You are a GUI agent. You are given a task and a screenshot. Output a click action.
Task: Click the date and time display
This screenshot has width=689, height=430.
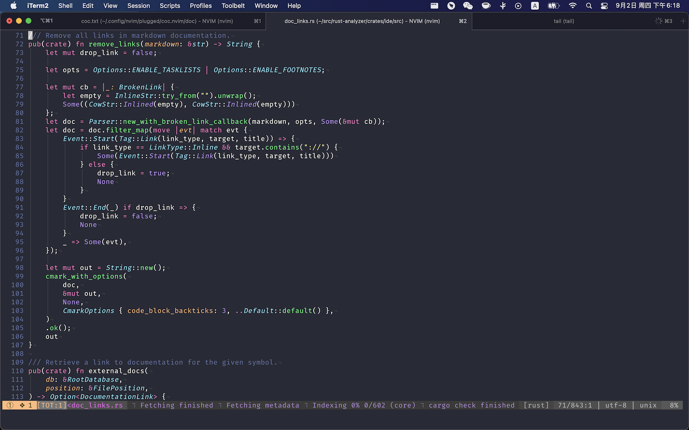(646, 6)
